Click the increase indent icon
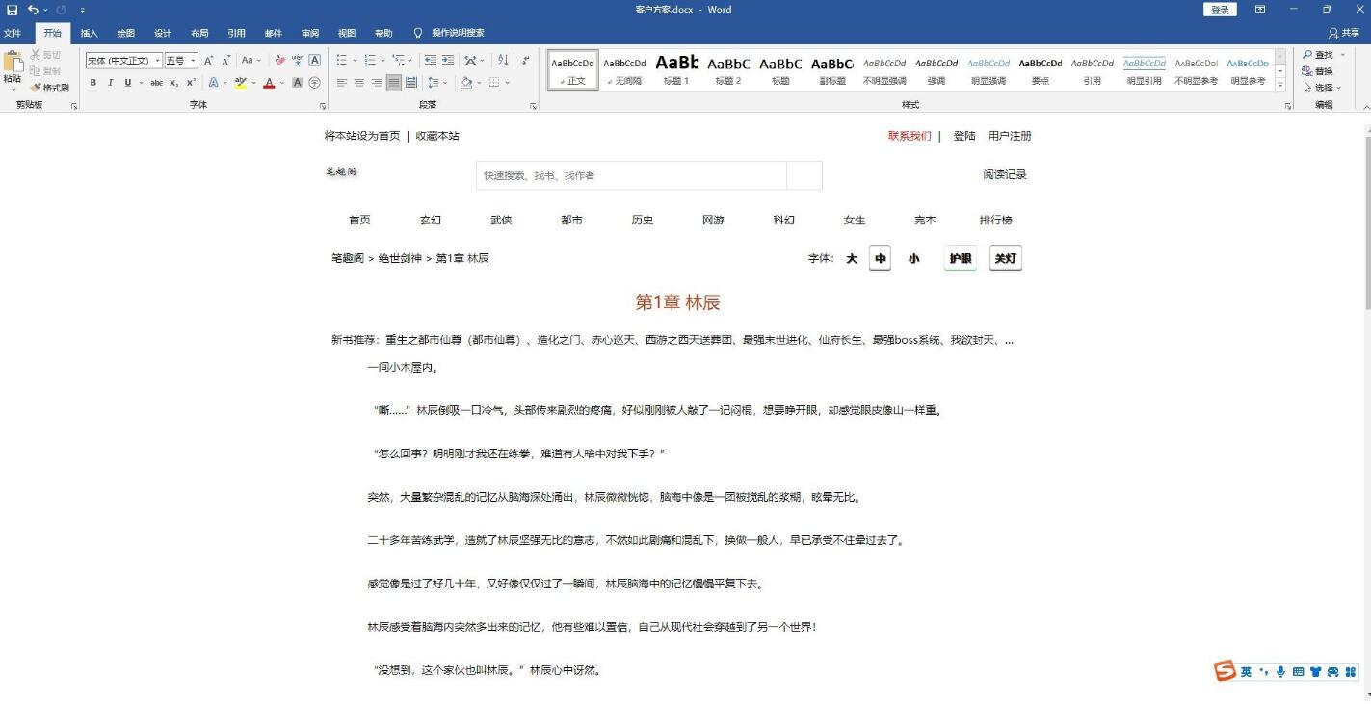 pyautogui.click(x=448, y=60)
